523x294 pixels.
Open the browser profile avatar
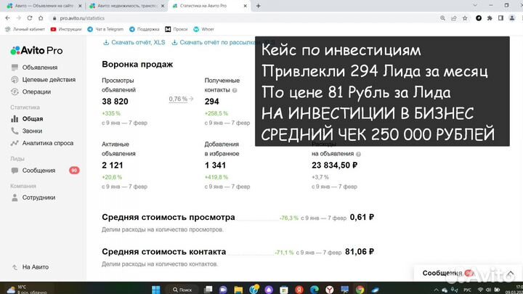[x=512, y=18]
